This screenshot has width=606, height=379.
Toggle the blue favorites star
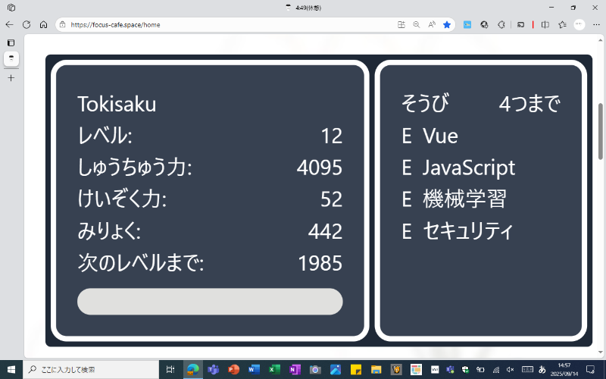click(x=447, y=25)
